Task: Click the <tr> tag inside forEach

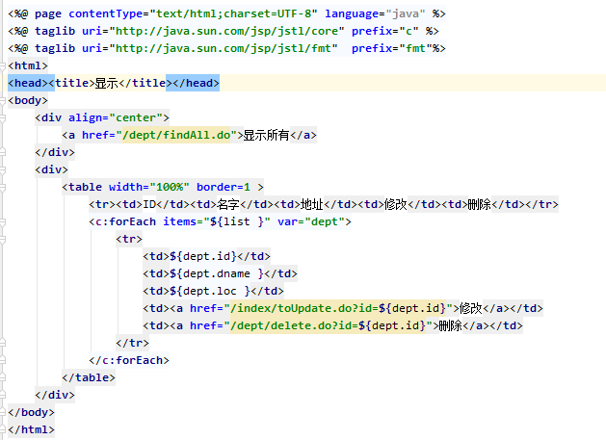Action: click(129, 239)
